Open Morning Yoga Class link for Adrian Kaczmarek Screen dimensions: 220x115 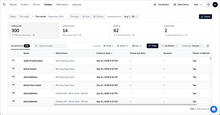(65, 85)
